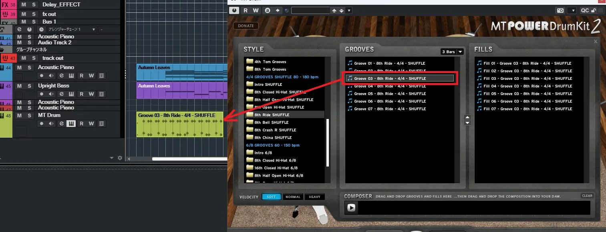Screen dimensions: 606x232
Task: Click the instrument keyboard icon on MT Drum
Action: pos(71,124)
